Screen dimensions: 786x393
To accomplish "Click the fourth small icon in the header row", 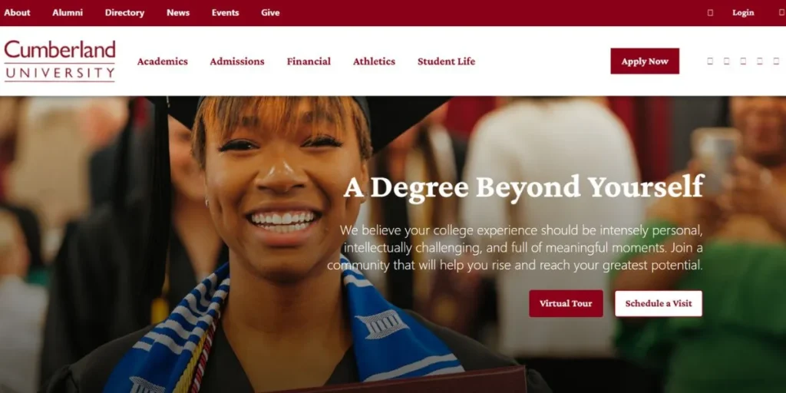I will coord(759,61).
